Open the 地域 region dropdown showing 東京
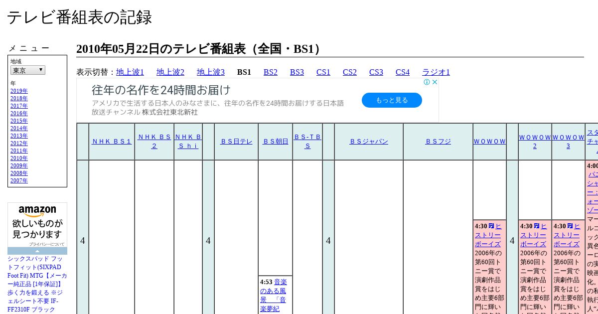The height and width of the screenshot is (314, 598). point(28,70)
